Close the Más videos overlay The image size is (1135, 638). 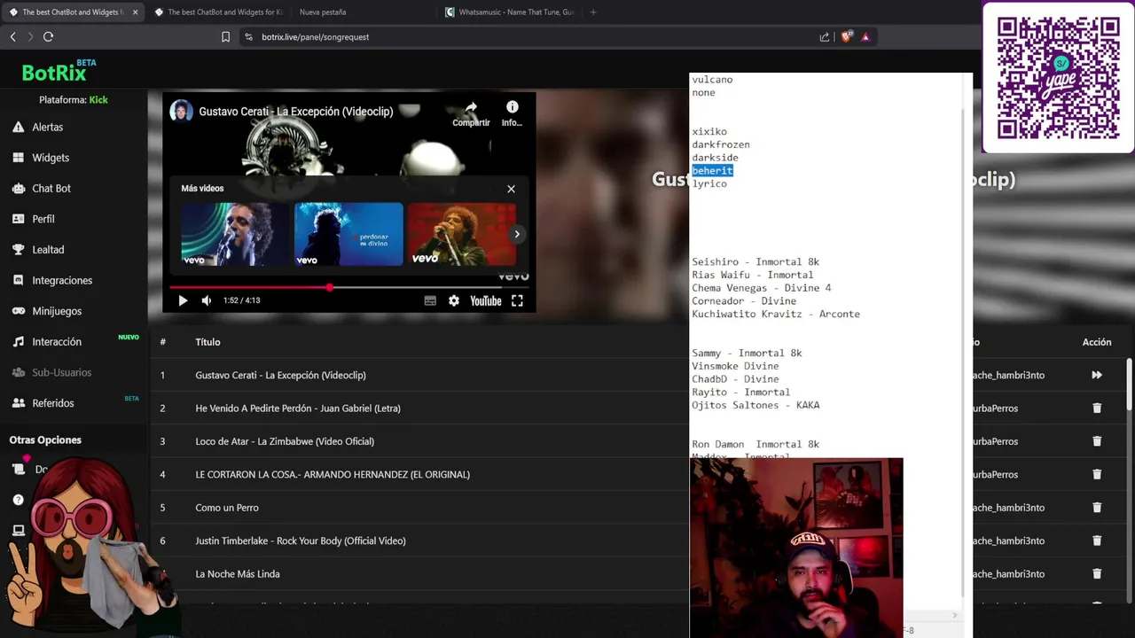(511, 189)
